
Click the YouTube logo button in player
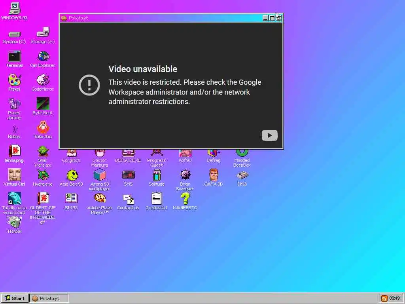tap(270, 135)
